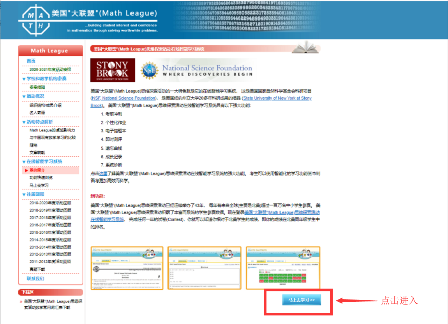Click the Stony Brook University logo

[x=113, y=70]
